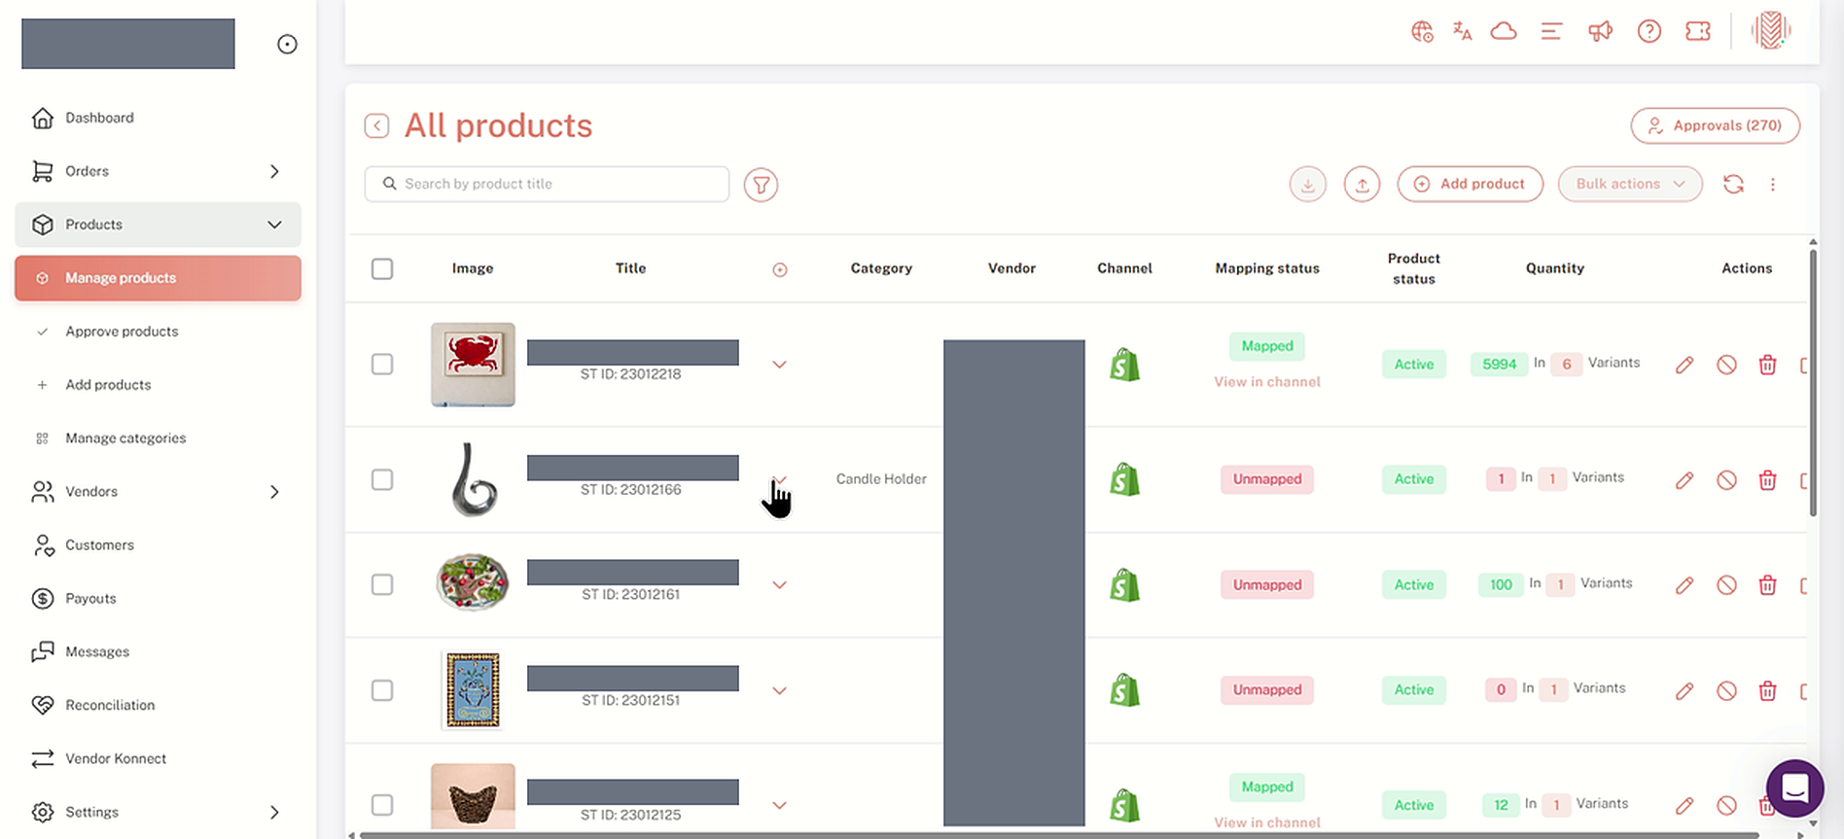The image size is (1844, 839).
Task: Click the upload import icon
Action: tap(1363, 184)
